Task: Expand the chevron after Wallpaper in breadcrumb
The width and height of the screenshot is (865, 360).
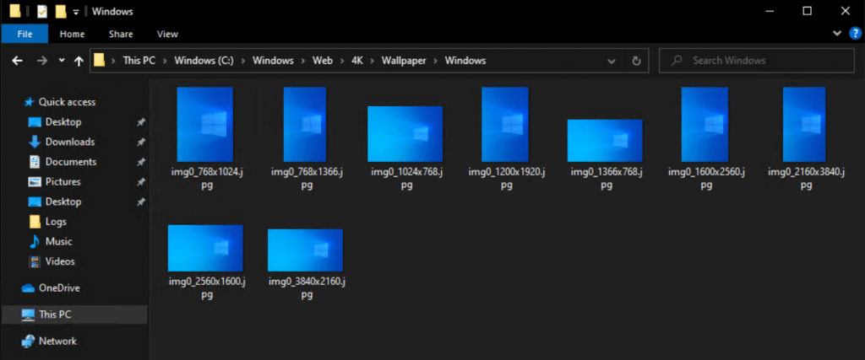Action: 436,61
